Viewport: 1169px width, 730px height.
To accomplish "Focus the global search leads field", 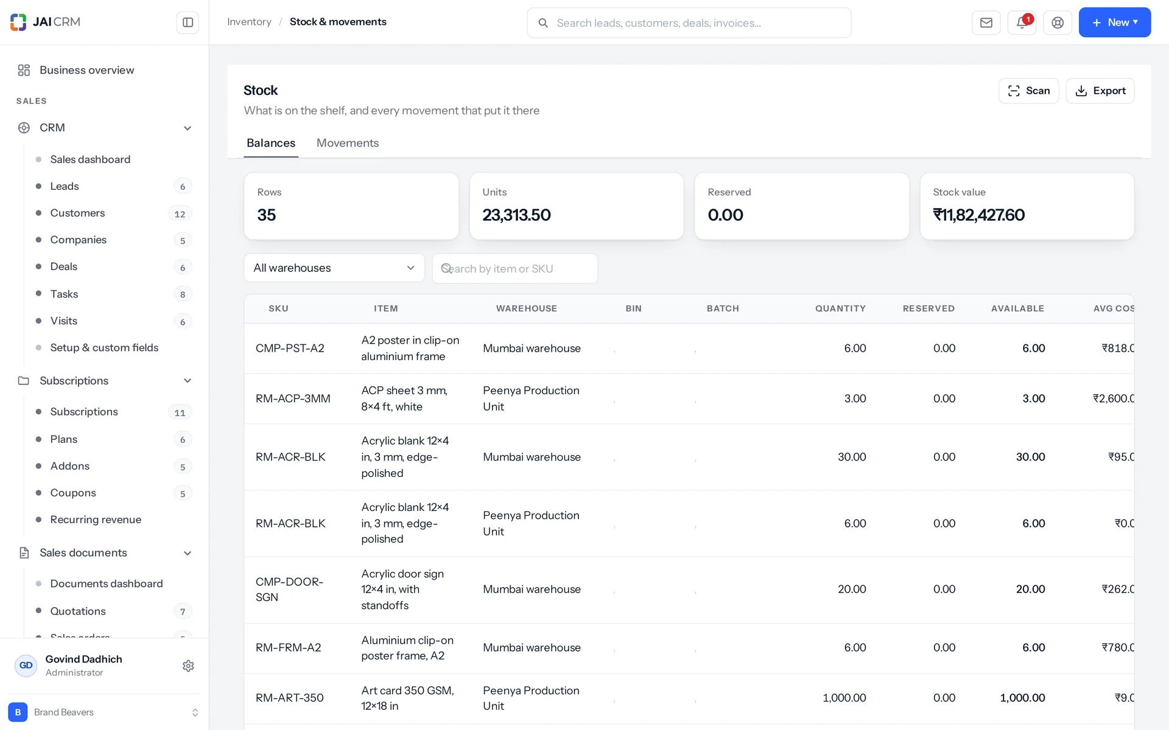I will click(x=689, y=23).
